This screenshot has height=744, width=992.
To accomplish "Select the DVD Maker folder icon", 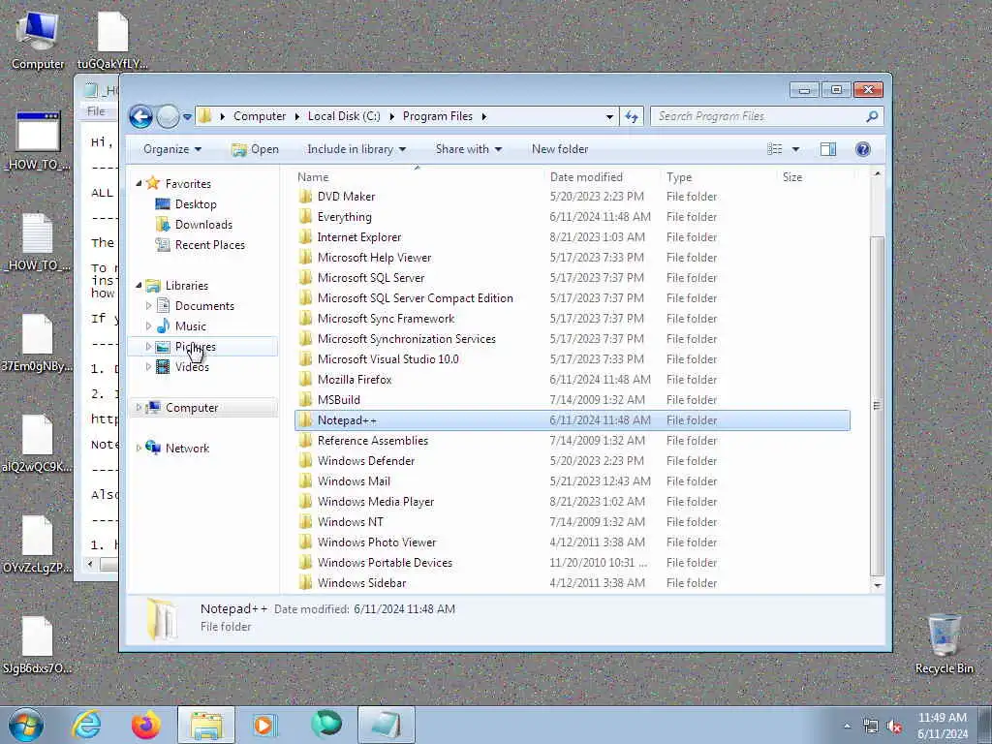I will tap(305, 197).
